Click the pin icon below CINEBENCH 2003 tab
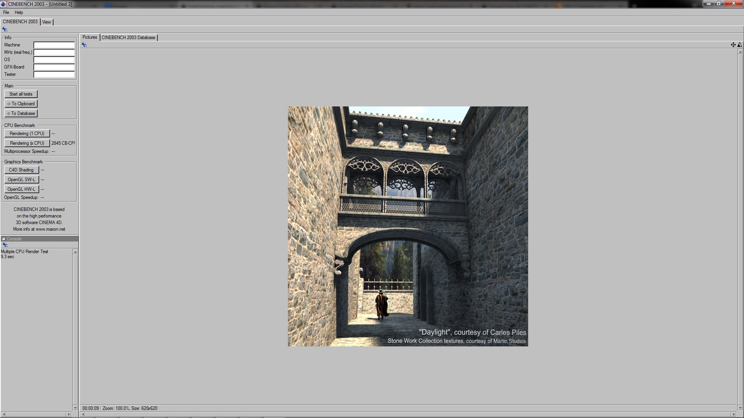Image resolution: width=744 pixels, height=418 pixels. coord(5,29)
